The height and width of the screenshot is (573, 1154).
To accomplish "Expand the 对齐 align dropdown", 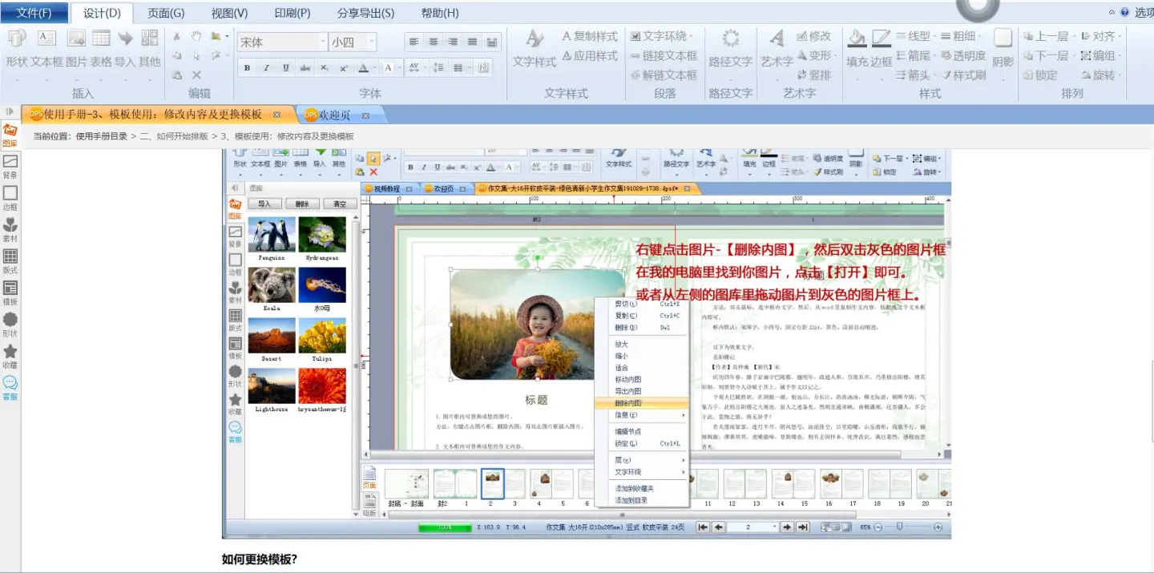I will (1100, 37).
